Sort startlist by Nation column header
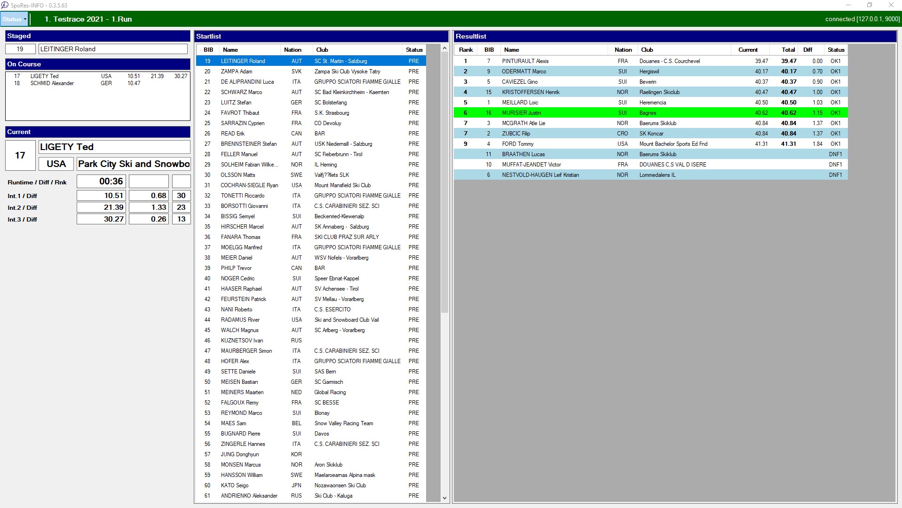Image resolution: width=902 pixels, height=508 pixels. pyautogui.click(x=296, y=50)
